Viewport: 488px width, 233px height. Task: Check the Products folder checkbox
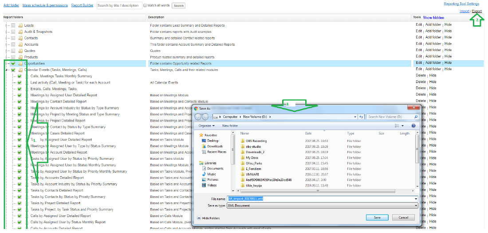[13, 57]
